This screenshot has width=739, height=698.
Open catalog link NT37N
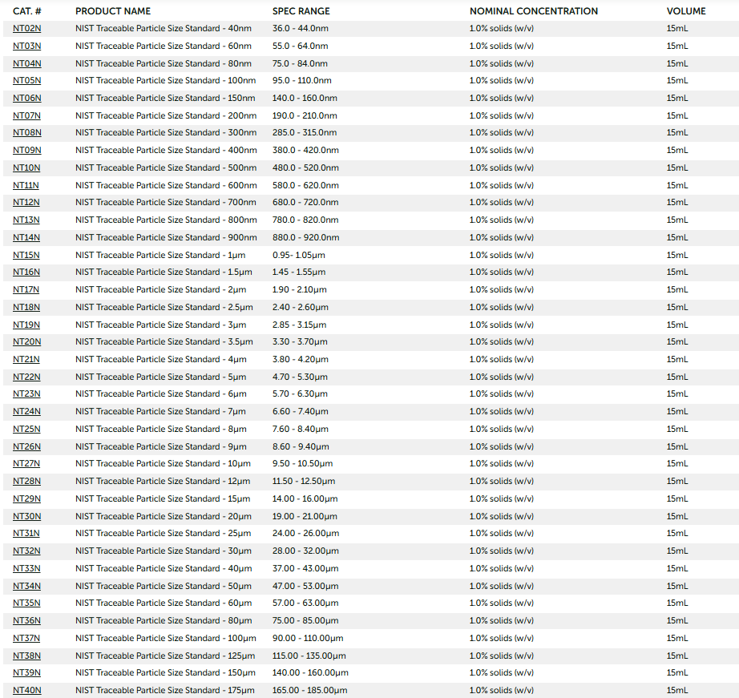[x=26, y=638]
